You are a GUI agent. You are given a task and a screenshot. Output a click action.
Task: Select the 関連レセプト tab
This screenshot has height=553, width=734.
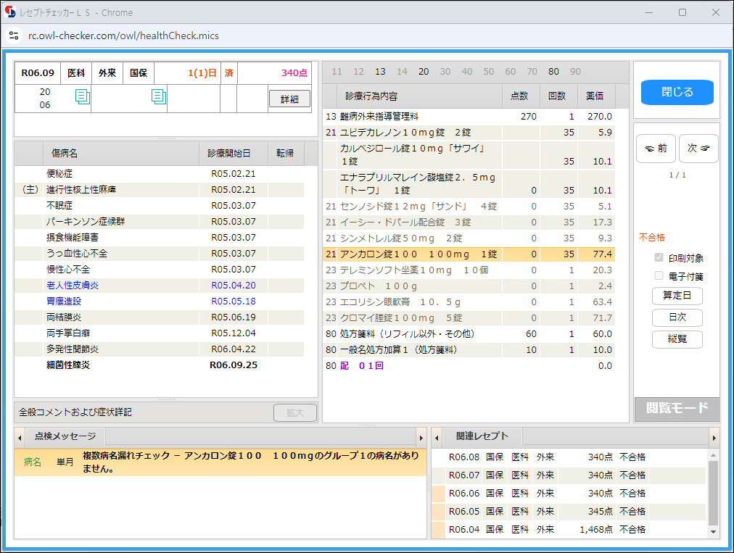tap(482, 436)
